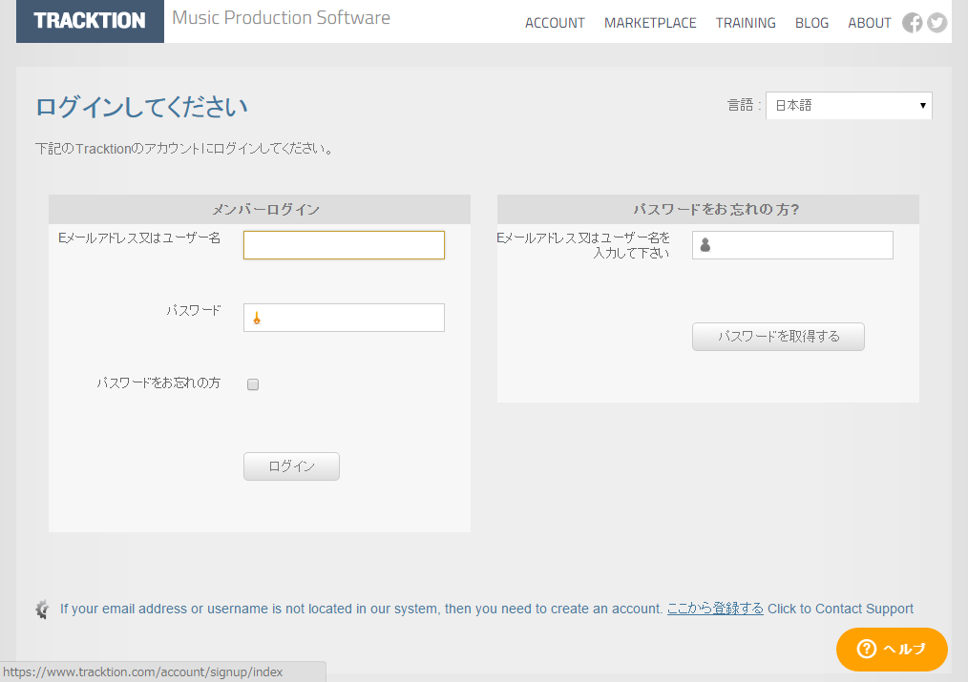Open the MARKETPLACE menu
The width and height of the screenshot is (968, 682).
pos(650,23)
